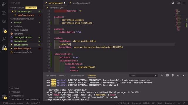The image size is (188, 105).
Task: Split the terminal panel
Action: click(167, 75)
